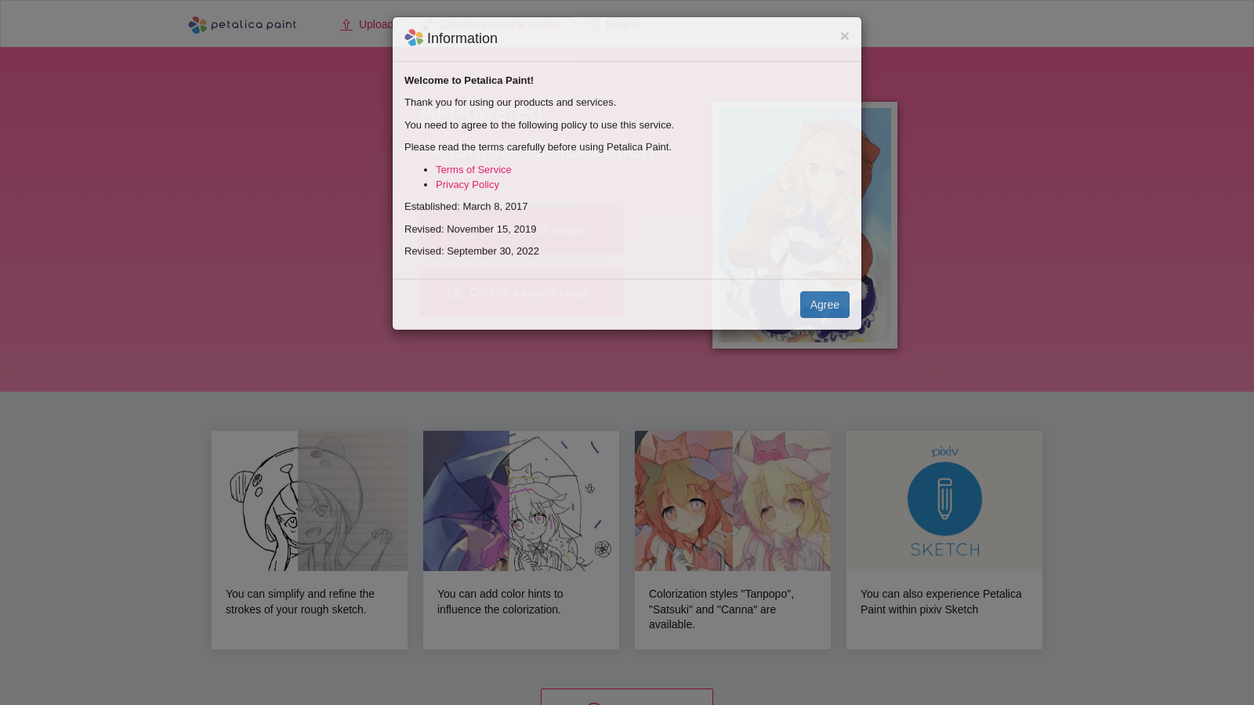Click the Petalica Paint logo
The image size is (1254, 705).
pyautogui.click(x=242, y=25)
